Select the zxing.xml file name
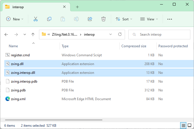Viewport: 194px width, 129px height. click(18, 99)
